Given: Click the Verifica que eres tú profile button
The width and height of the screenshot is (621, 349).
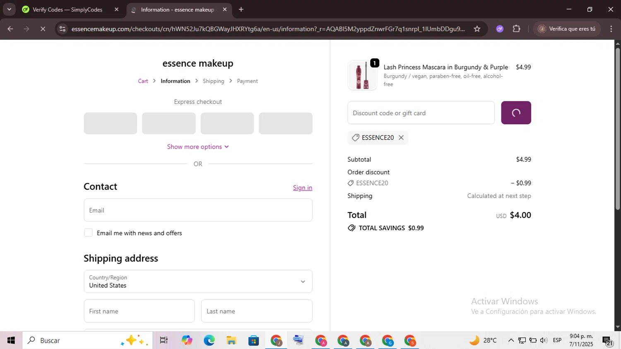Looking at the screenshot, I should (567, 29).
